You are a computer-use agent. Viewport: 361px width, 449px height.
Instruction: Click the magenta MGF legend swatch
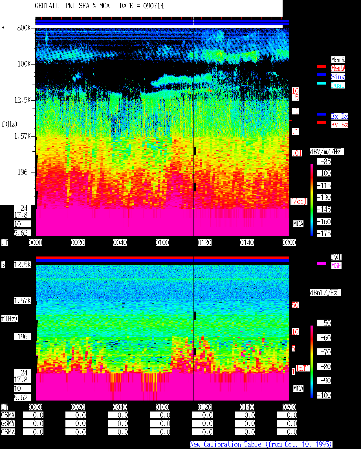(x=322, y=264)
